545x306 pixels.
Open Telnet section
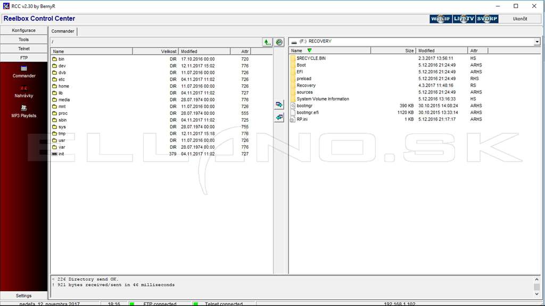23,48
